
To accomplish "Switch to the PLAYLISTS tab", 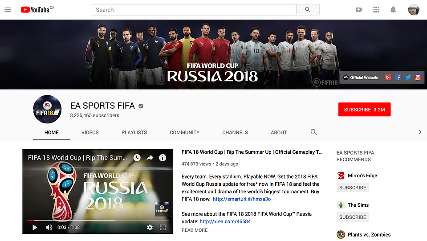I will click(x=134, y=133).
